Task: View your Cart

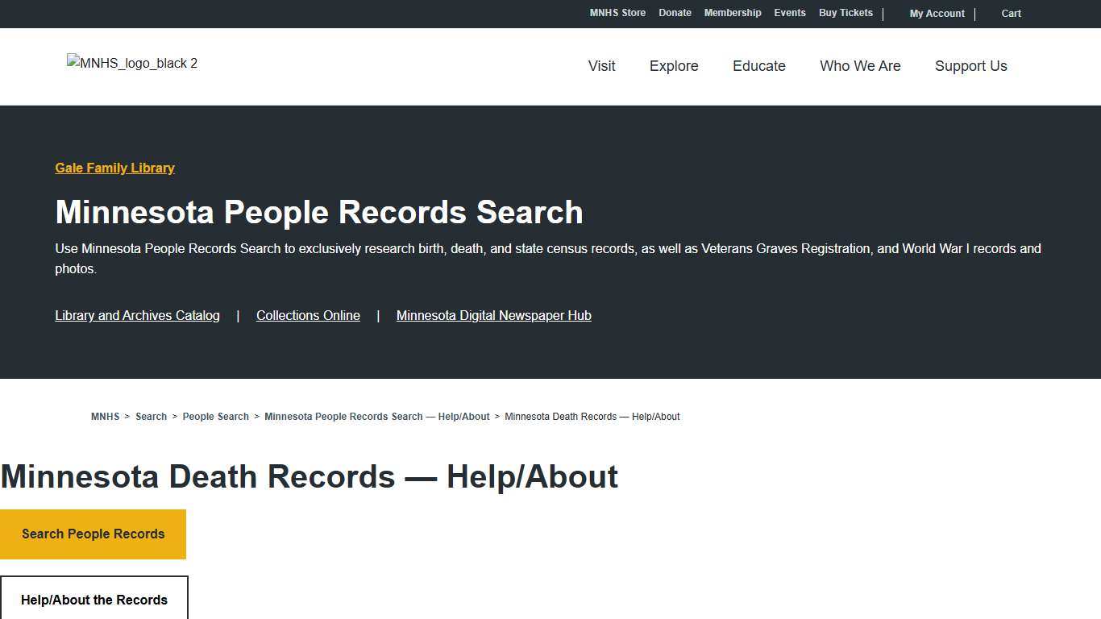Action: coord(1011,14)
